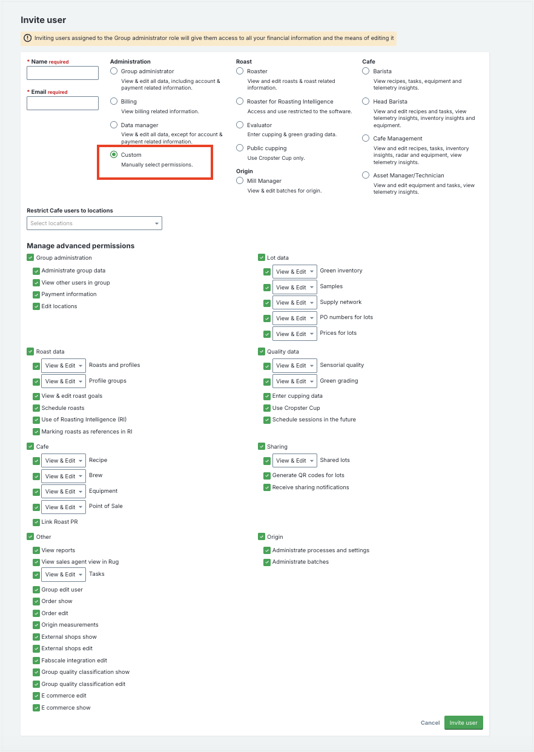Pick the Head Barista role
Screen dimensions: 534x752
coord(366,102)
